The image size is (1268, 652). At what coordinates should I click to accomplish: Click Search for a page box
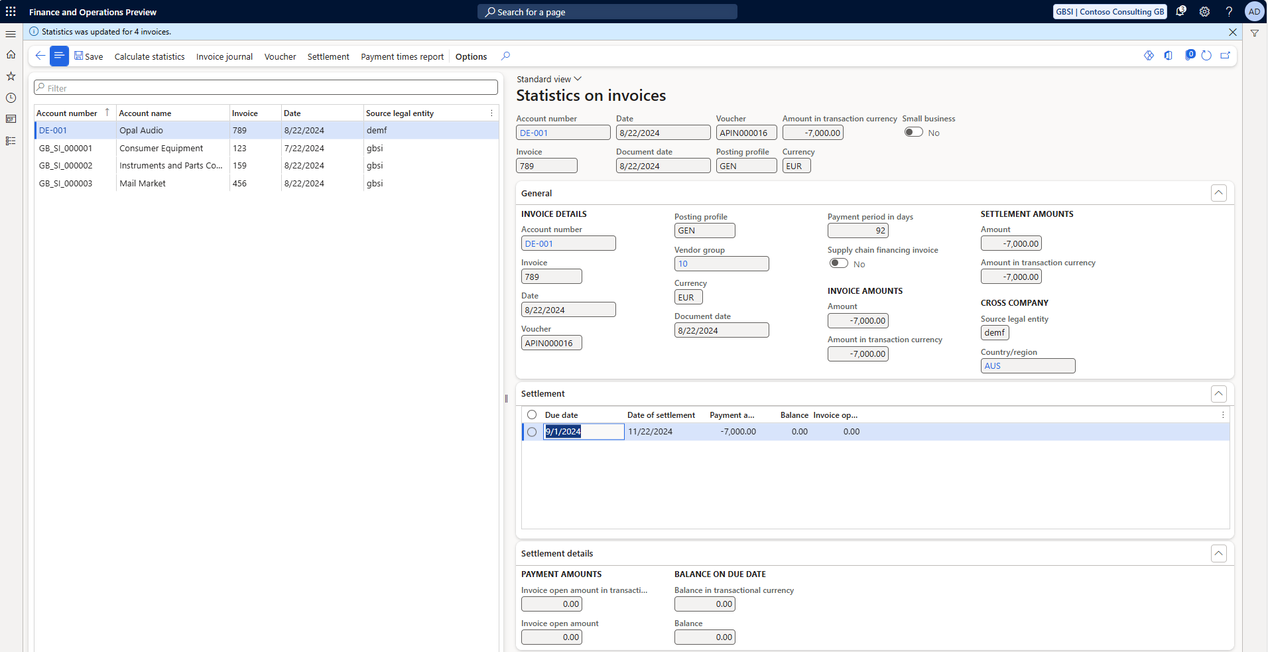(x=607, y=12)
